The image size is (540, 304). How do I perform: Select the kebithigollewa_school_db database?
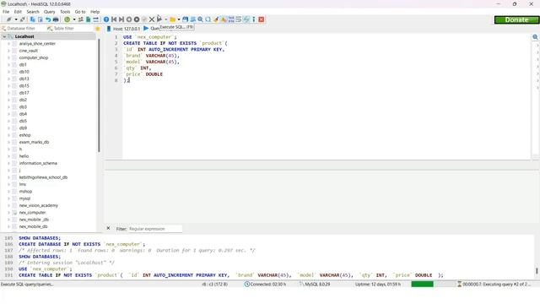coord(43,177)
